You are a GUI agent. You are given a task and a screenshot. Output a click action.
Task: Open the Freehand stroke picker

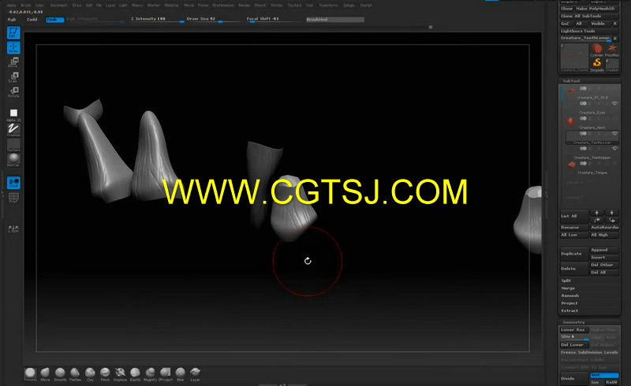coord(13,130)
